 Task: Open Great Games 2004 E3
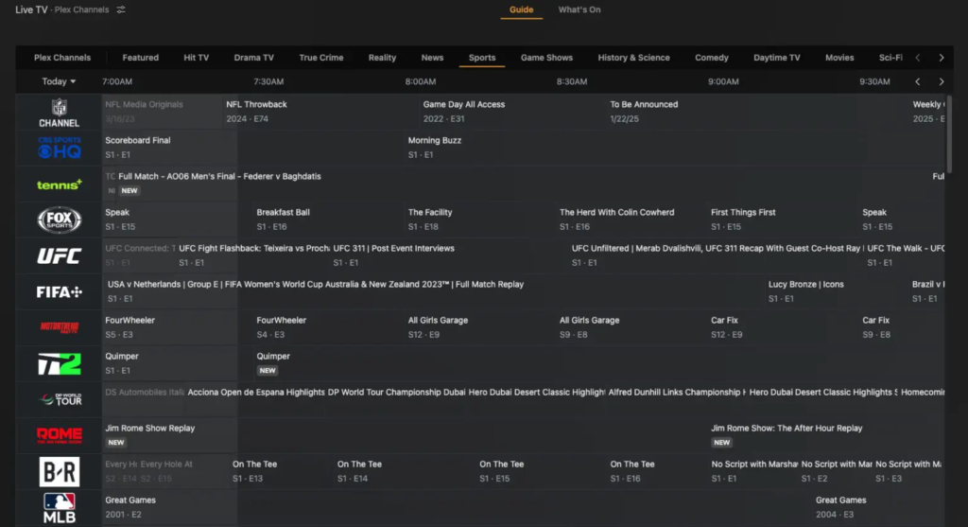pyautogui.click(x=878, y=506)
